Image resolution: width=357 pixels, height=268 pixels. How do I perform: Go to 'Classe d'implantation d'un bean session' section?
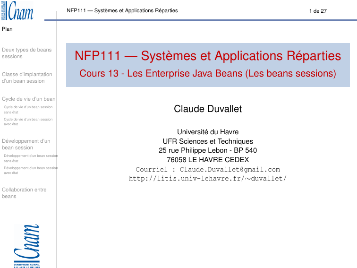coord(27,78)
